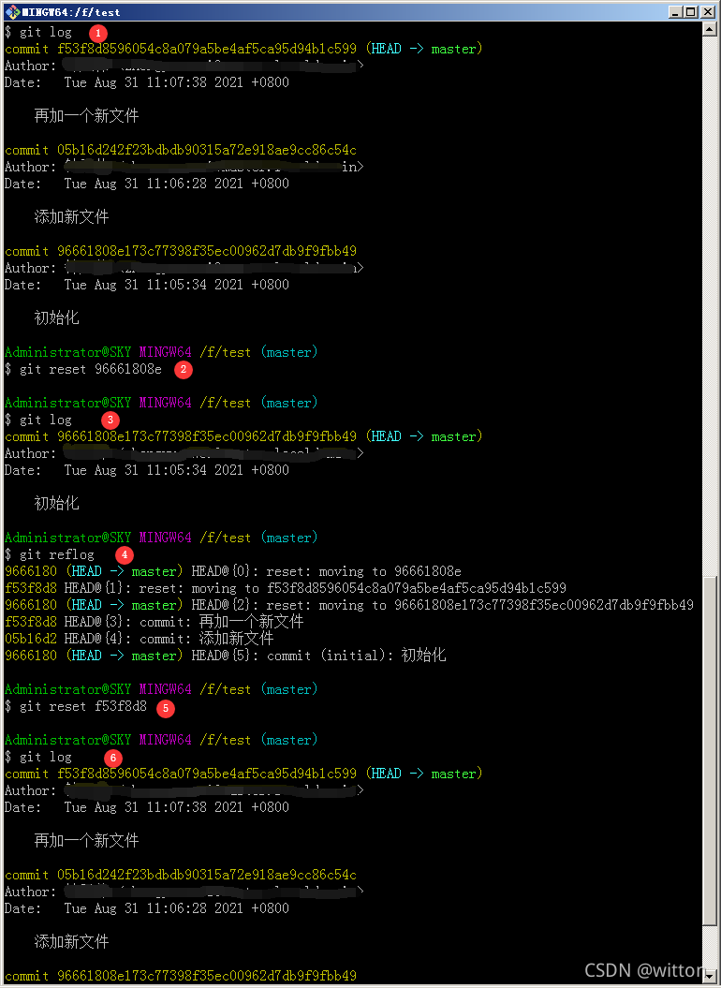Maximize the MINGW64 terminal window
This screenshot has height=988, width=721.
point(691,12)
